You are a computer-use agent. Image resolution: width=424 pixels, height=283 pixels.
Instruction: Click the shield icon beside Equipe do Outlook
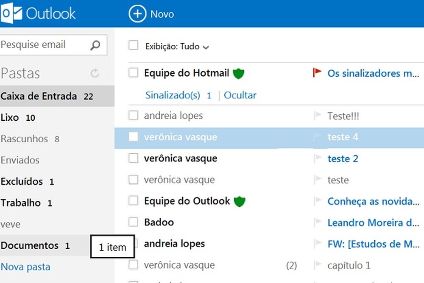tap(240, 201)
